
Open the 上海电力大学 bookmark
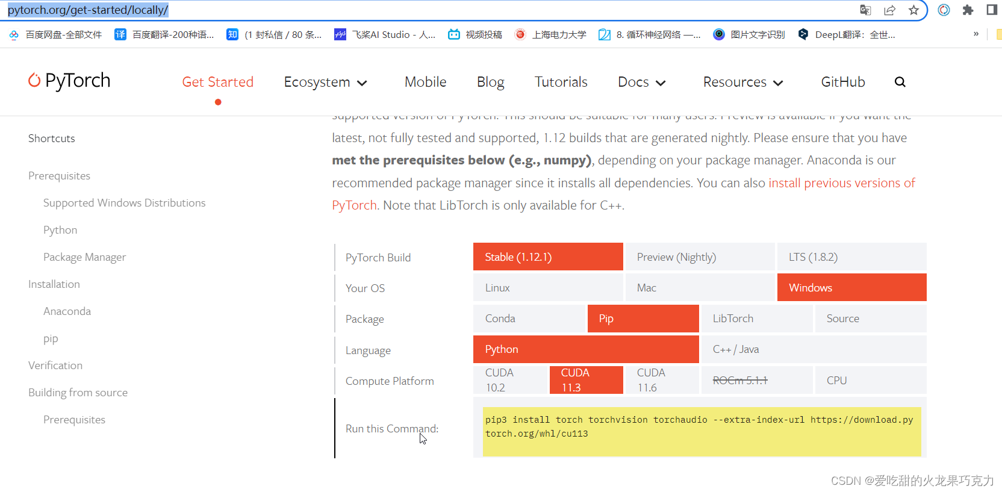point(550,34)
